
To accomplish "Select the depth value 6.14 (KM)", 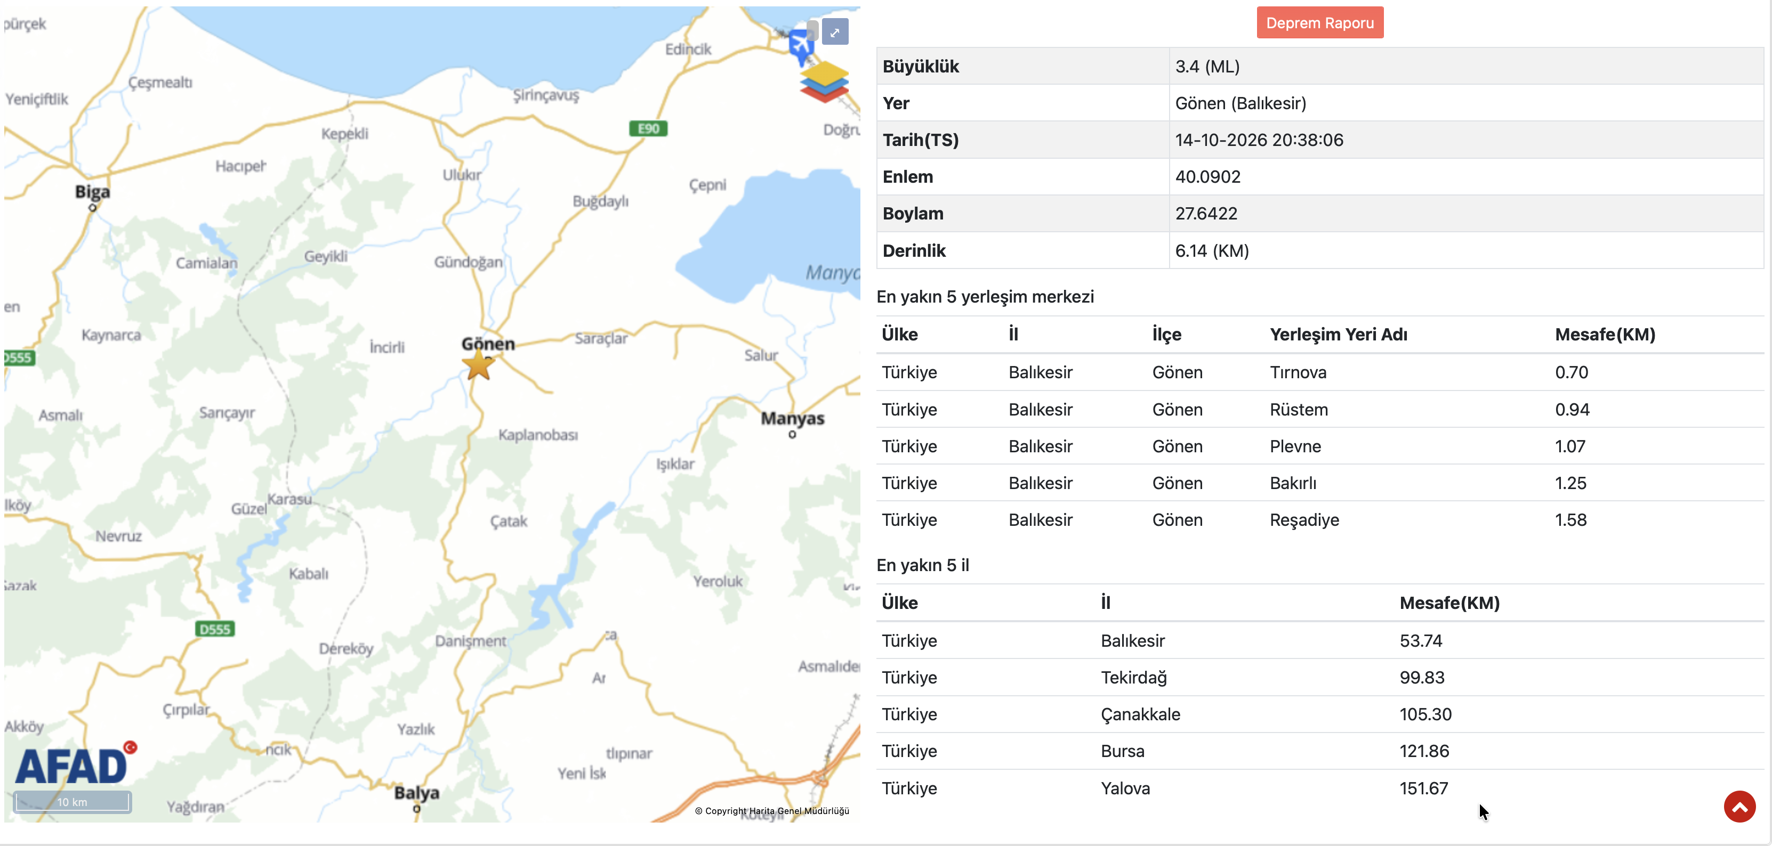I will (x=1212, y=251).
